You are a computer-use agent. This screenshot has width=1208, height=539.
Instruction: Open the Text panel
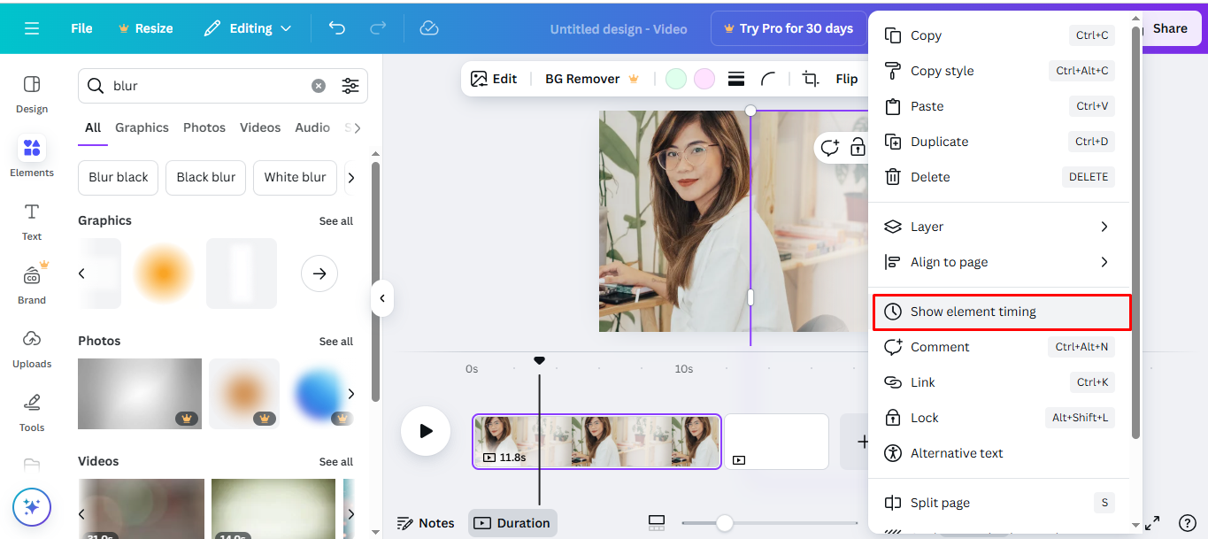click(x=31, y=221)
